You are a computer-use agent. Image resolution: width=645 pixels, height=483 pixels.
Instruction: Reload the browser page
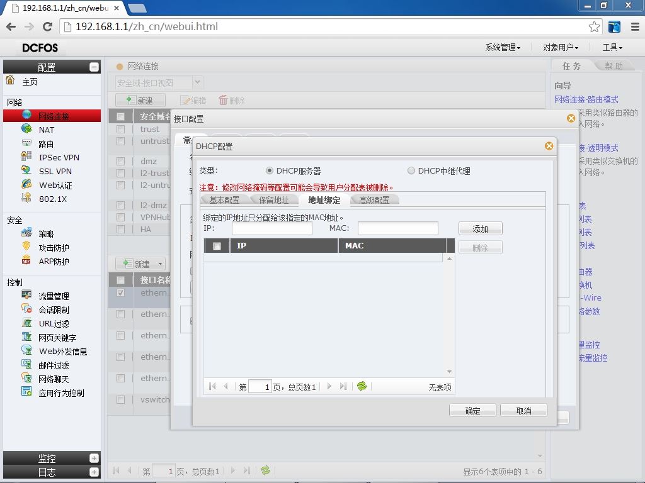(47, 26)
